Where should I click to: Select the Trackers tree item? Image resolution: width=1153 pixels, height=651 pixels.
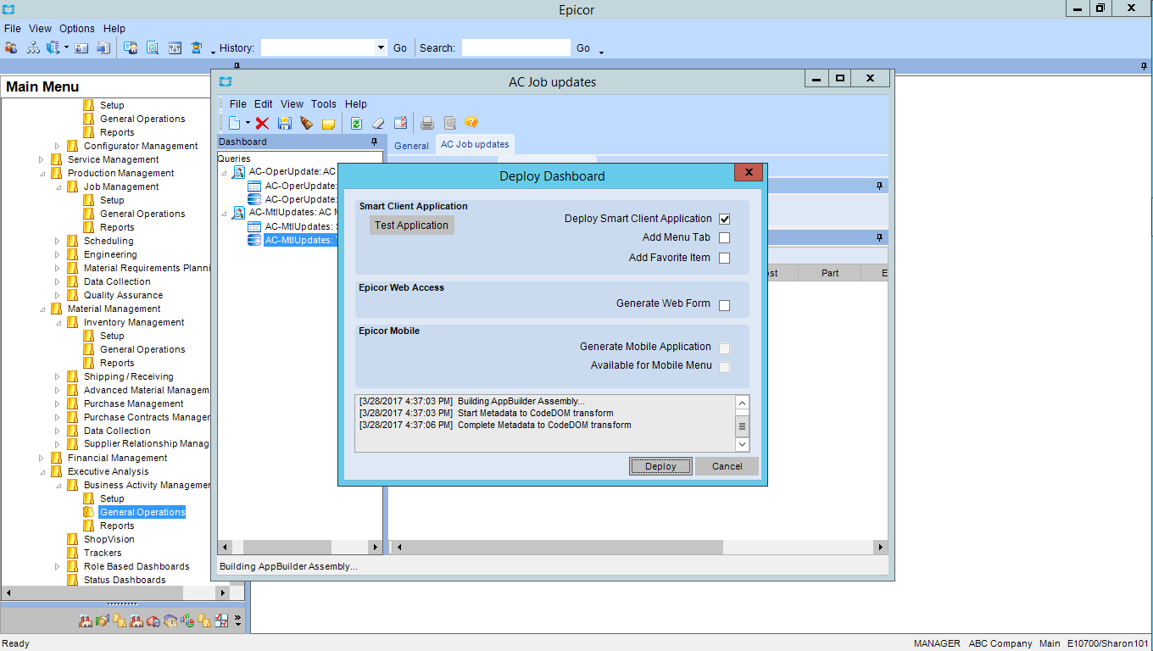103,553
